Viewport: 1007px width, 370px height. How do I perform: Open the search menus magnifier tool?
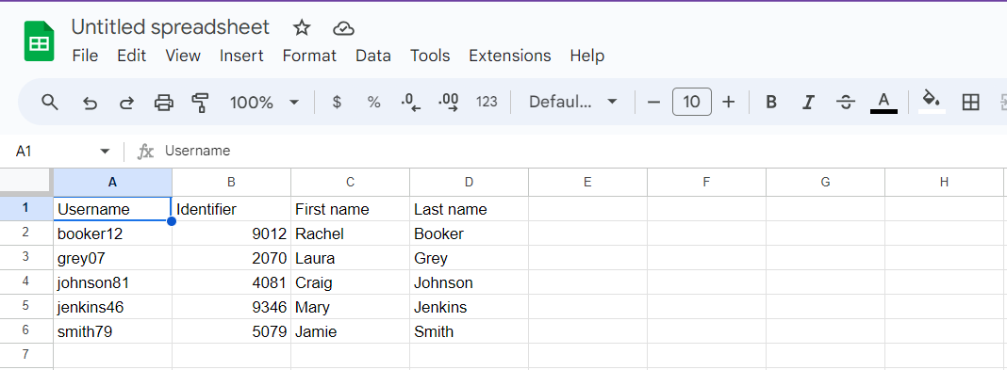49,102
